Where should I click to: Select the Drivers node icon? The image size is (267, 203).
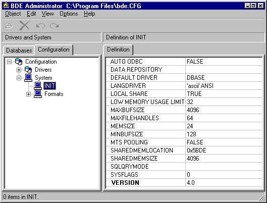pyautogui.click(x=28, y=70)
